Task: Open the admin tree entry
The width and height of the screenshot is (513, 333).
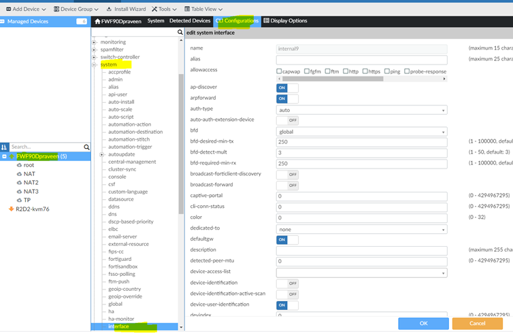Action: coord(116,80)
